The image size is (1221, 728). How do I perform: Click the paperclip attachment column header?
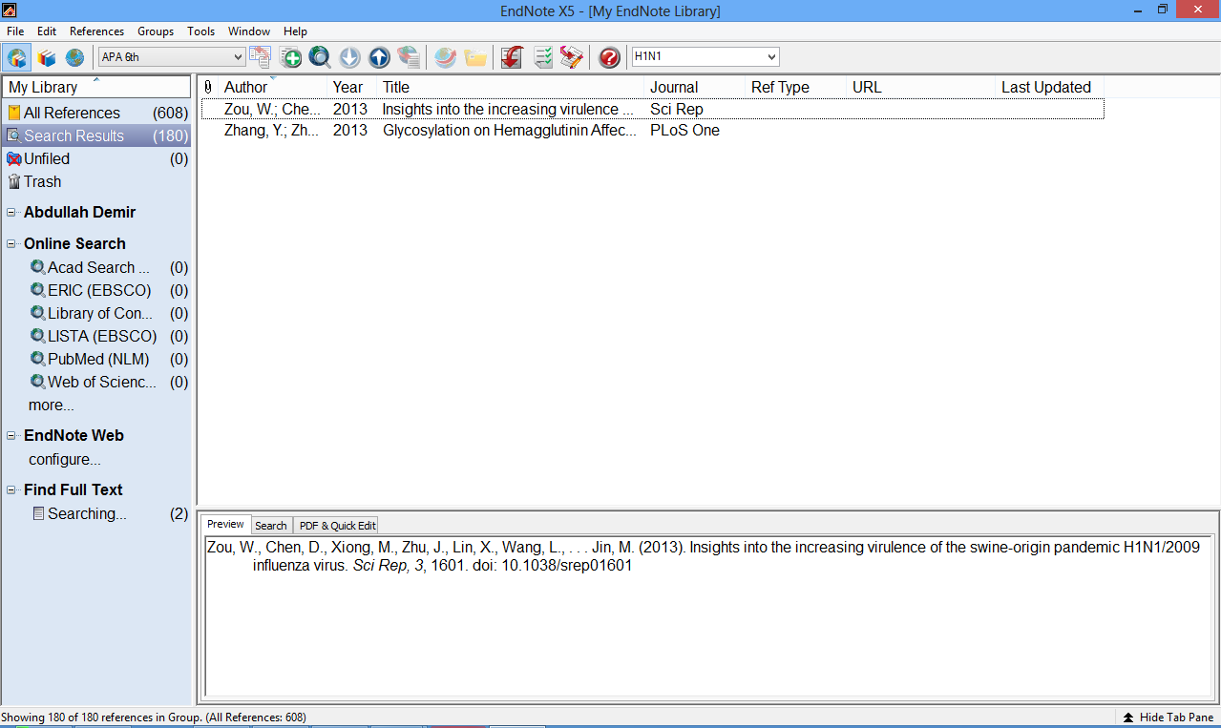[x=208, y=87]
